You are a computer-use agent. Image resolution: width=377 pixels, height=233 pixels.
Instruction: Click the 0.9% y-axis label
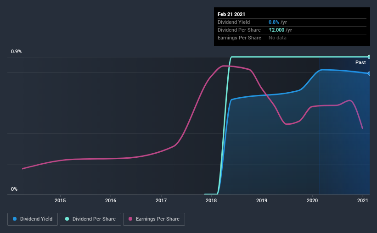click(x=17, y=51)
